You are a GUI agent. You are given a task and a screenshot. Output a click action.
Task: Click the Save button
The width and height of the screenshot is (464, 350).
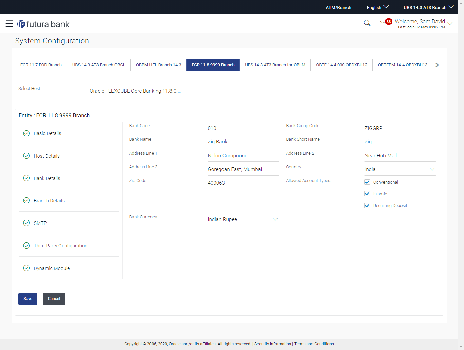click(x=28, y=299)
